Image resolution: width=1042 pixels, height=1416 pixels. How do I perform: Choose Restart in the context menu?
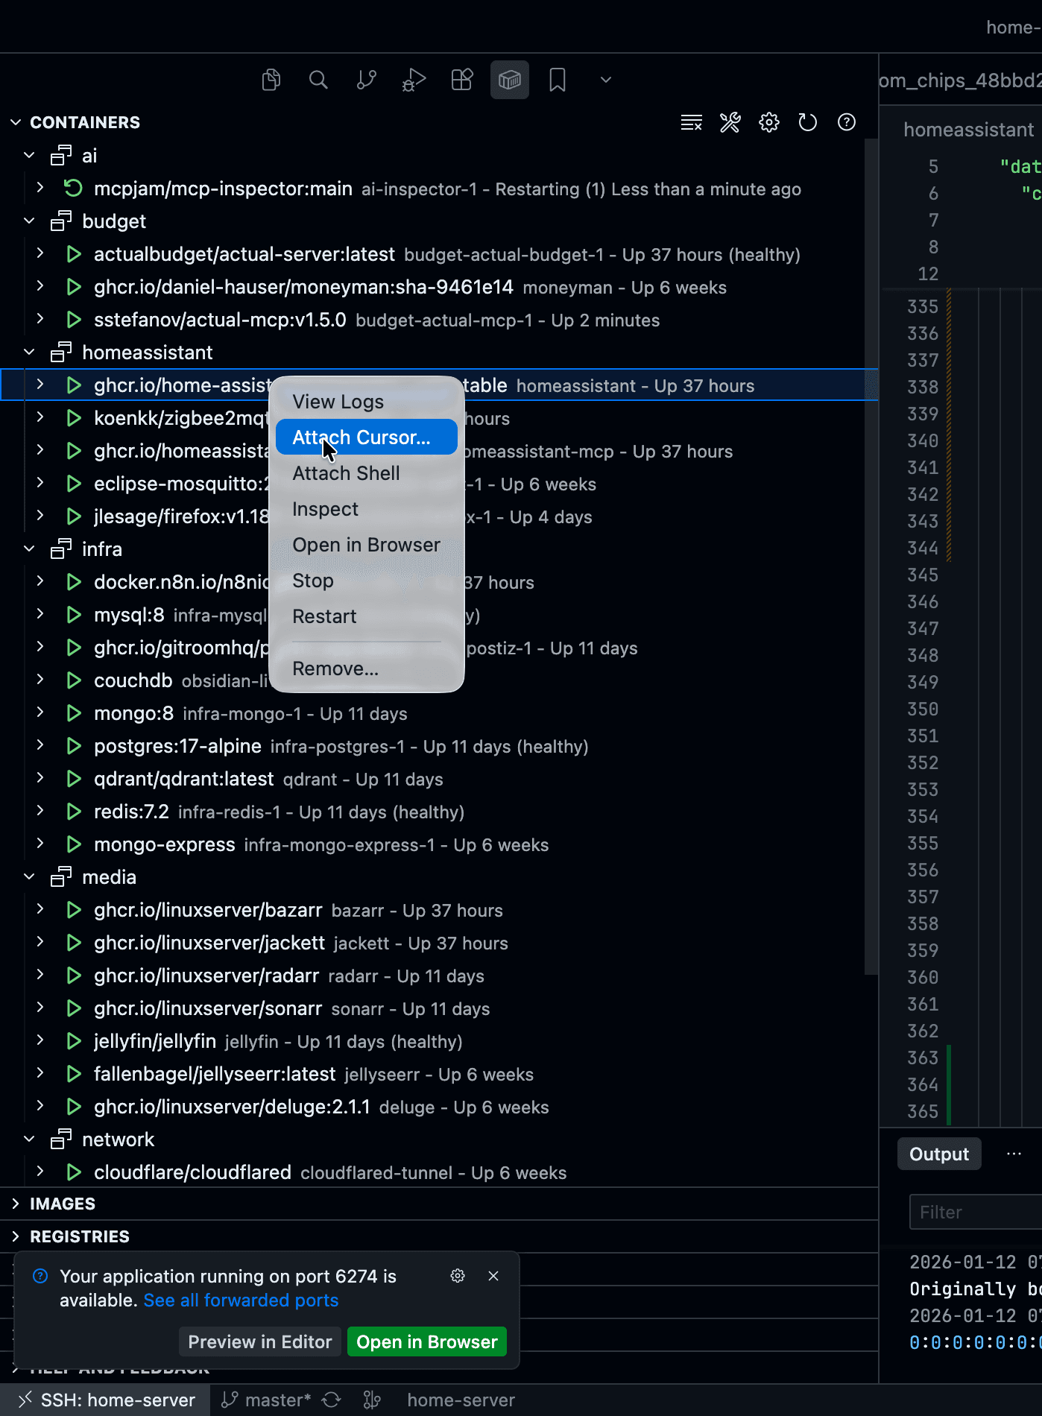[324, 616]
